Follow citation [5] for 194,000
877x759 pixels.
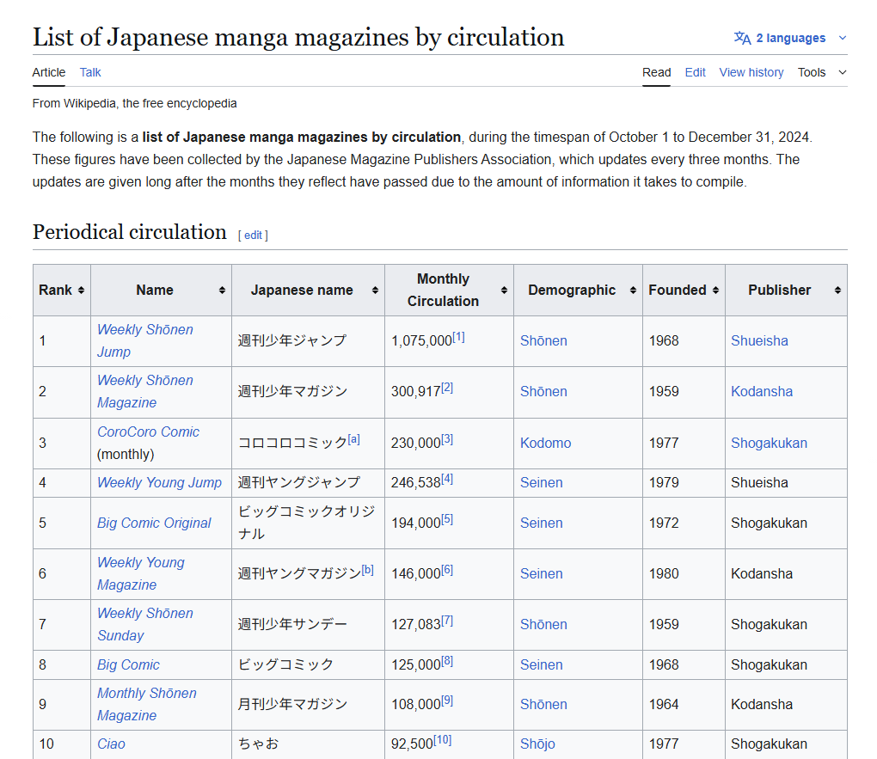[x=447, y=520]
